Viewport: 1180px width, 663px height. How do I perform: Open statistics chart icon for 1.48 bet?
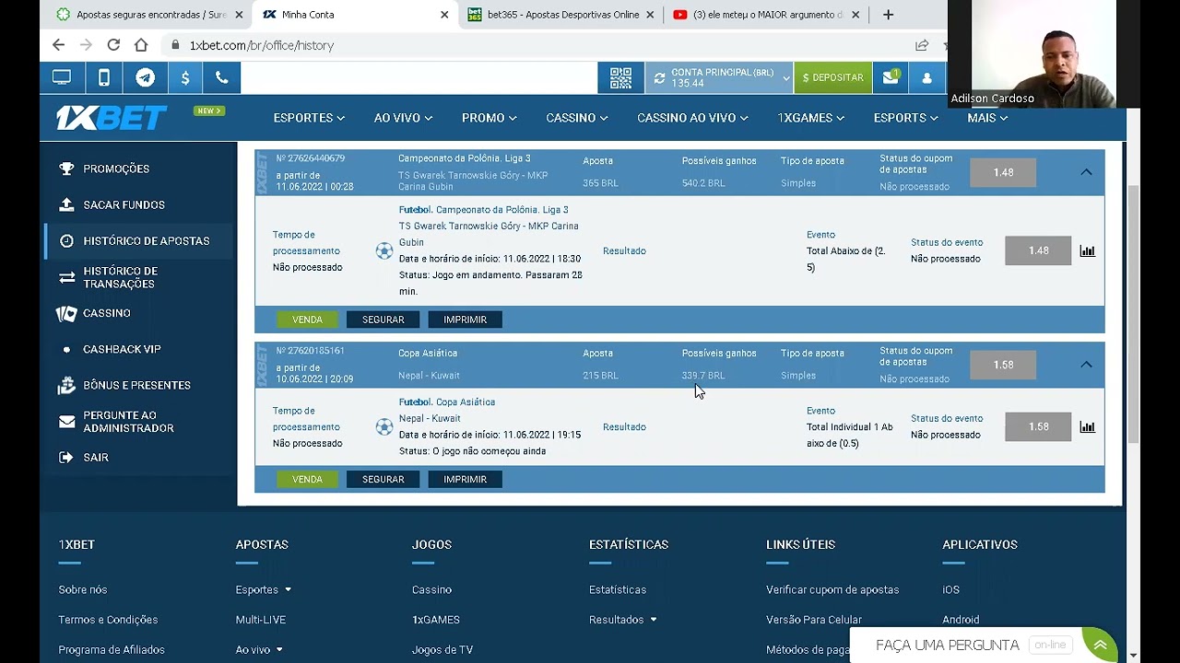point(1088,250)
